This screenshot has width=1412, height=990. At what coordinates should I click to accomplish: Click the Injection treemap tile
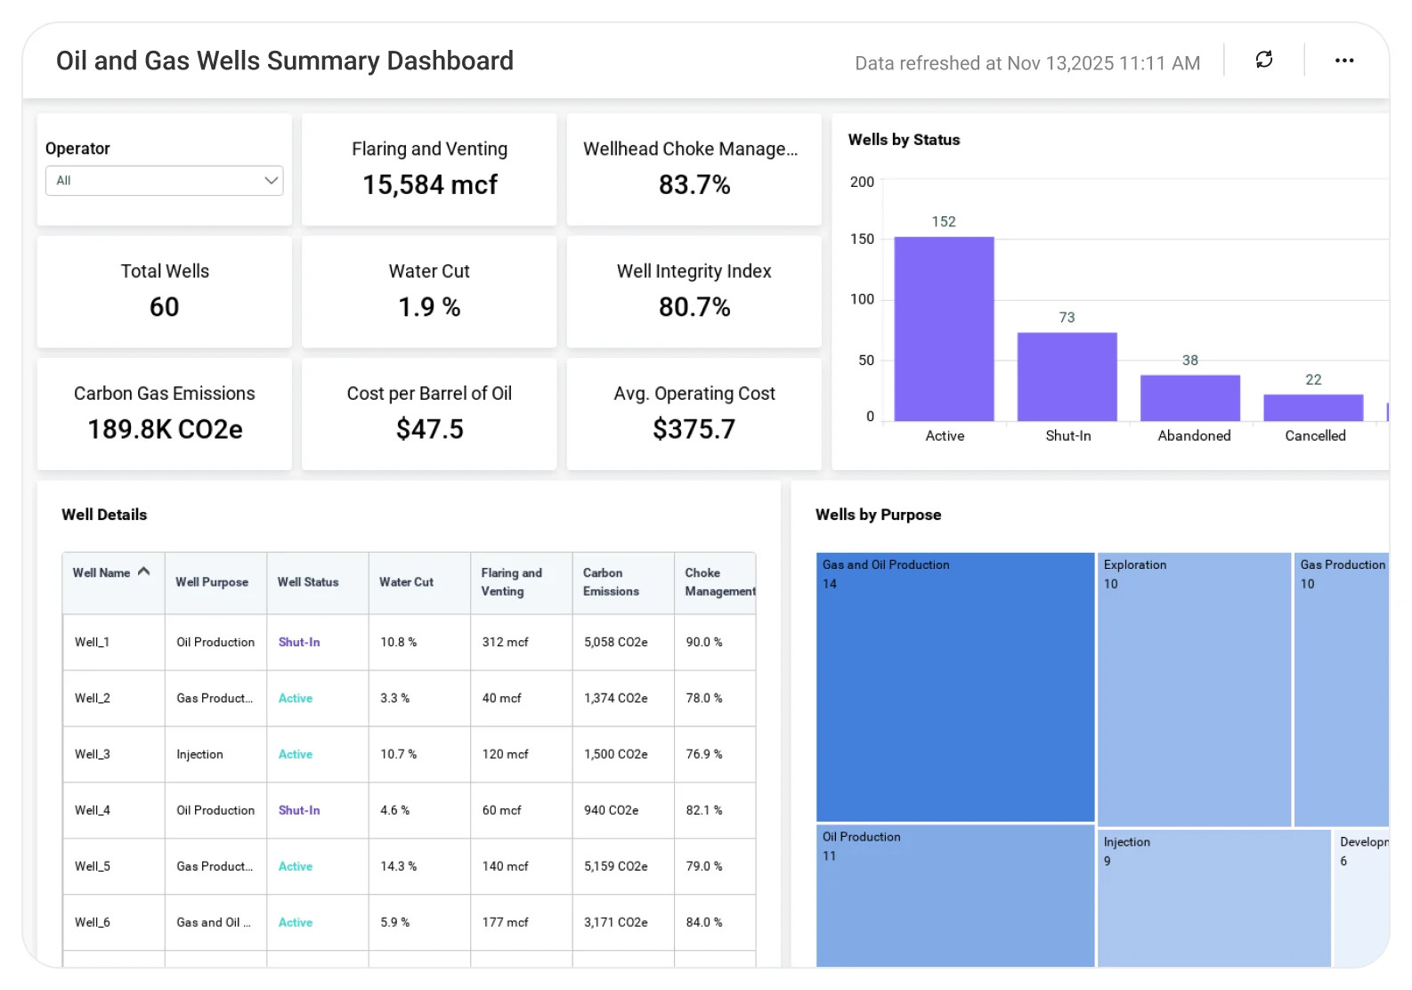coord(1213,897)
